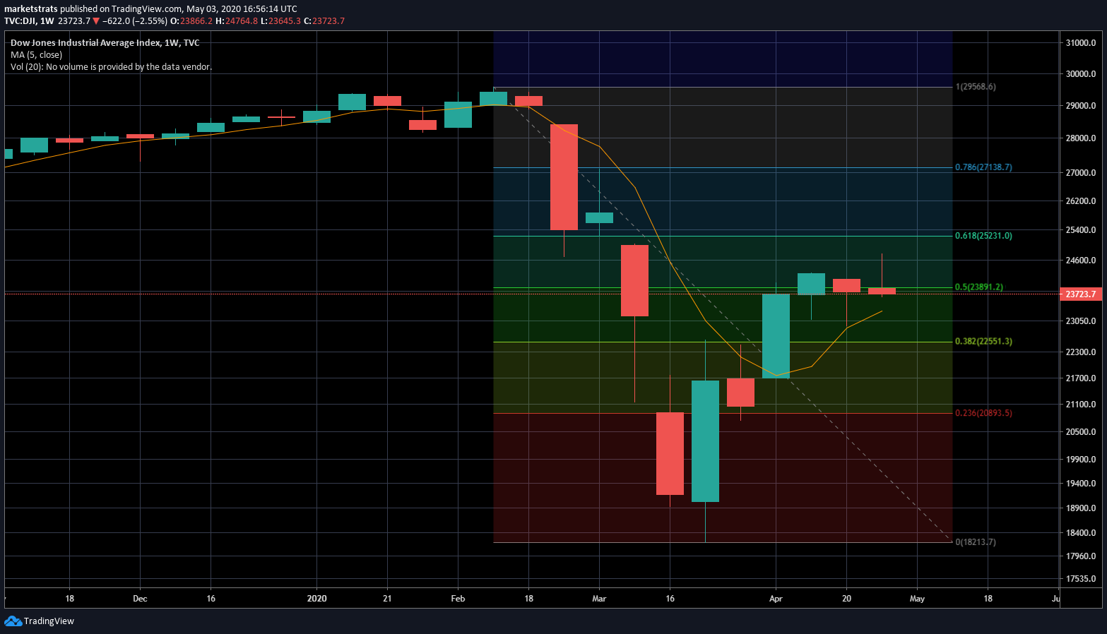Click the change value −622.0 (−2.55%)
Viewport: 1107px width, 634px height.
[135, 21]
